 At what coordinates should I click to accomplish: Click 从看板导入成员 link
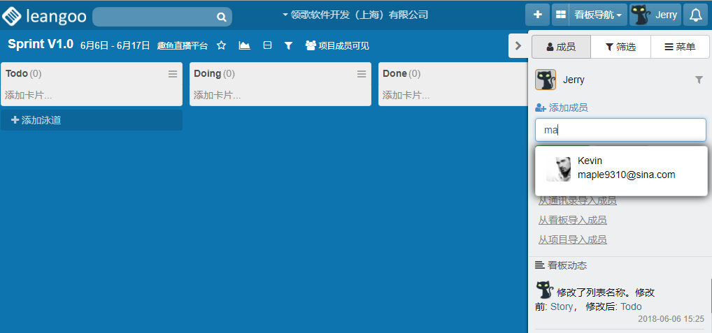click(x=572, y=220)
